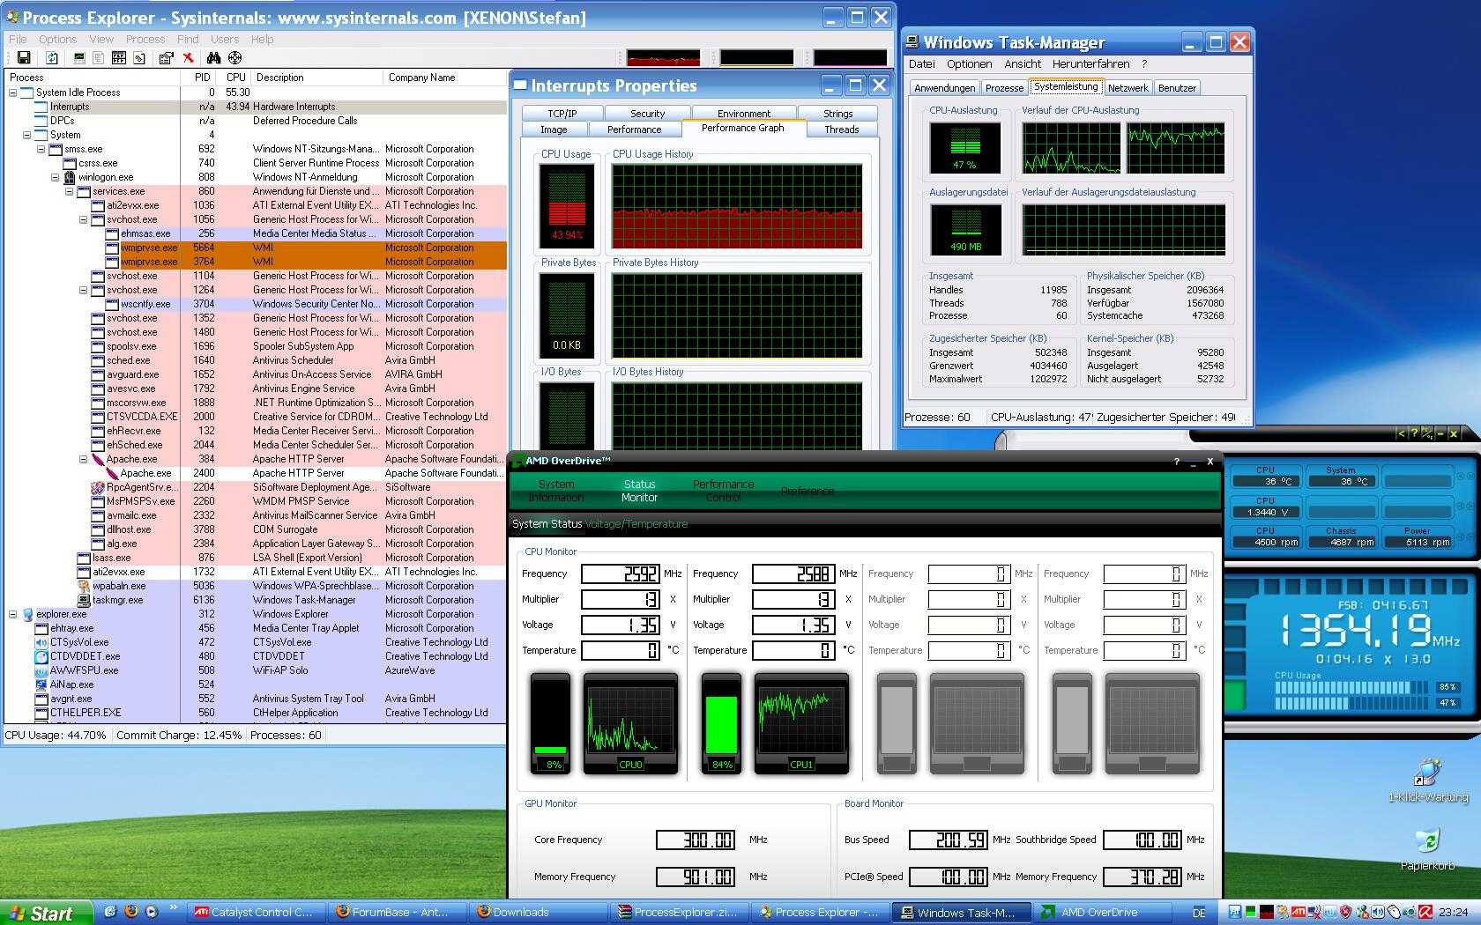1481x925 pixels.
Task: Expand the quick launch overflow chevron
Action: pos(172,907)
